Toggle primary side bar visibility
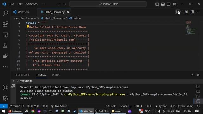The image size is (203, 114). tap(157, 4)
